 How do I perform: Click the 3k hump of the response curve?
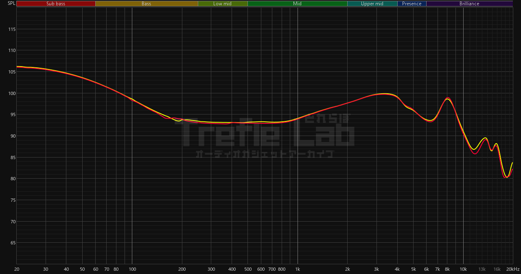coord(383,94)
